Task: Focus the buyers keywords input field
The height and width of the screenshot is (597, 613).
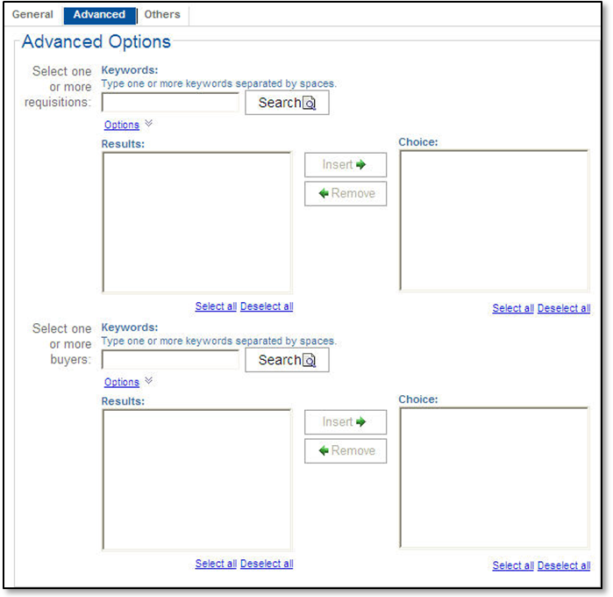Action: coord(170,360)
